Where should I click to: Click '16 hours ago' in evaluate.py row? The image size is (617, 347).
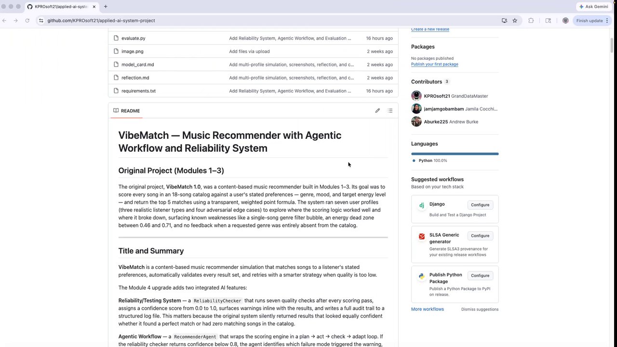coord(379,38)
